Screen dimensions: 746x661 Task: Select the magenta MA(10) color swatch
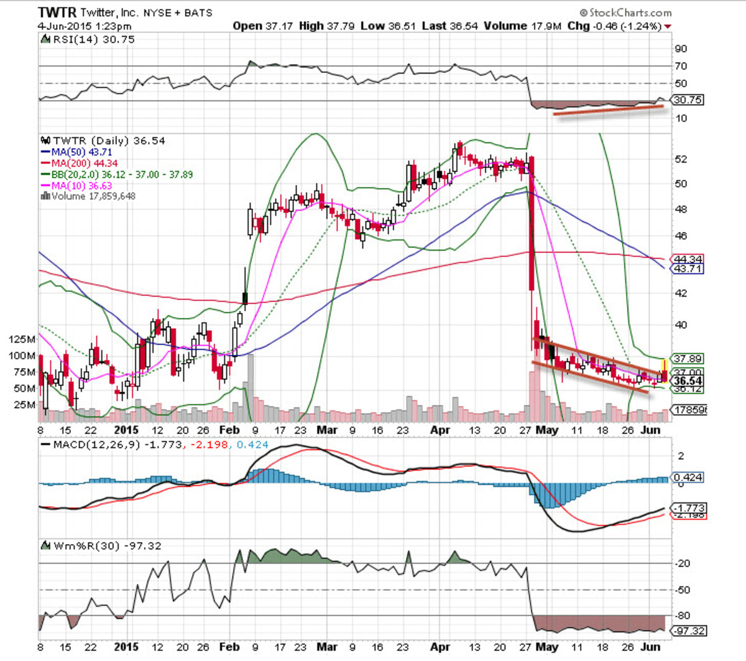45,185
